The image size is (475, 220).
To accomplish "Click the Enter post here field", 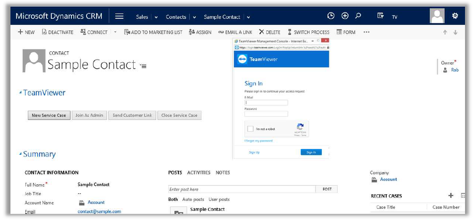I will pos(242,190).
